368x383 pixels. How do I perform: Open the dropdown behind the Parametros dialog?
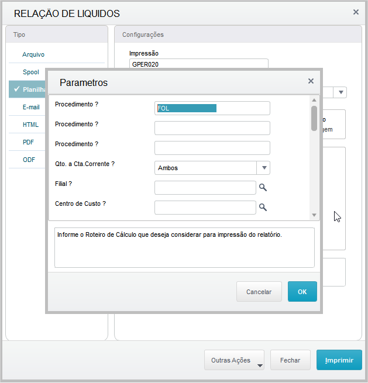(341, 92)
